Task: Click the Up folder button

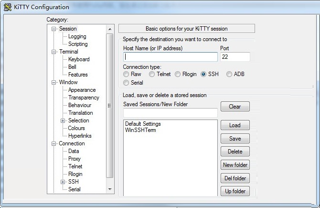Action: tap(235, 191)
